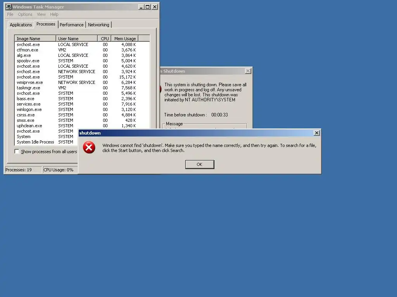Select the taskmgr.exe process row
Image resolution: width=397 pixels, height=297 pixels.
pos(76,88)
